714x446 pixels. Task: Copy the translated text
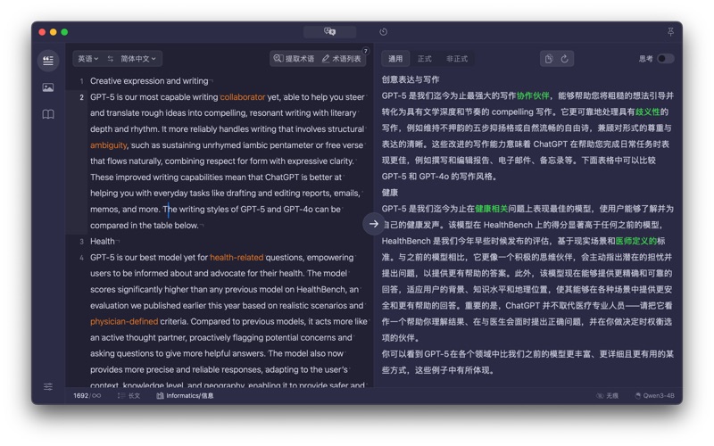pyautogui.click(x=548, y=59)
